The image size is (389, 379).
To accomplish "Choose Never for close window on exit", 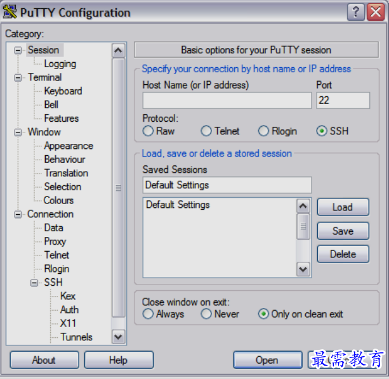I will tap(206, 314).
